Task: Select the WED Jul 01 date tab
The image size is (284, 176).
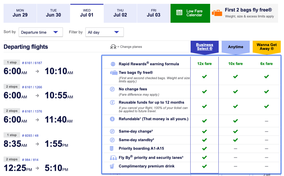Action: pyautogui.click(x=87, y=13)
